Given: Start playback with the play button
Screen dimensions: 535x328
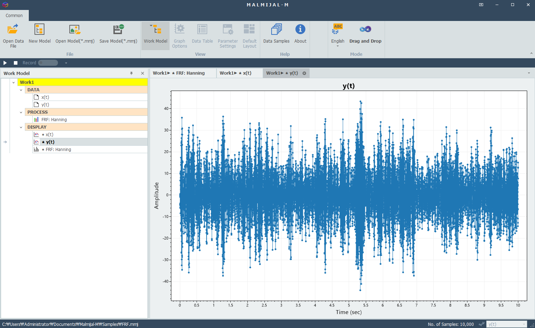Looking at the screenshot, I should [5, 63].
